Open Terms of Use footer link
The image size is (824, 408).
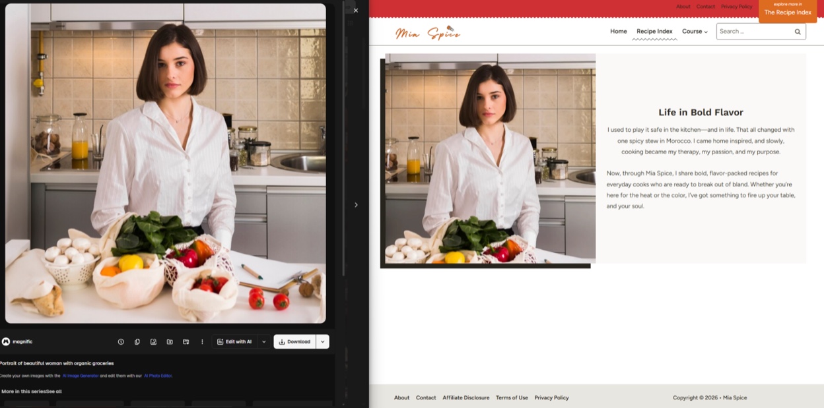click(512, 397)
